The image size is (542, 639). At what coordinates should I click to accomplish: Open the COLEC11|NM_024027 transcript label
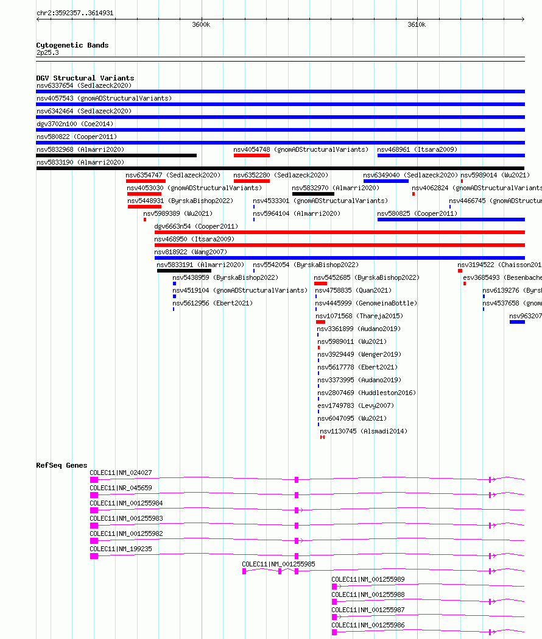coord(121,473)
